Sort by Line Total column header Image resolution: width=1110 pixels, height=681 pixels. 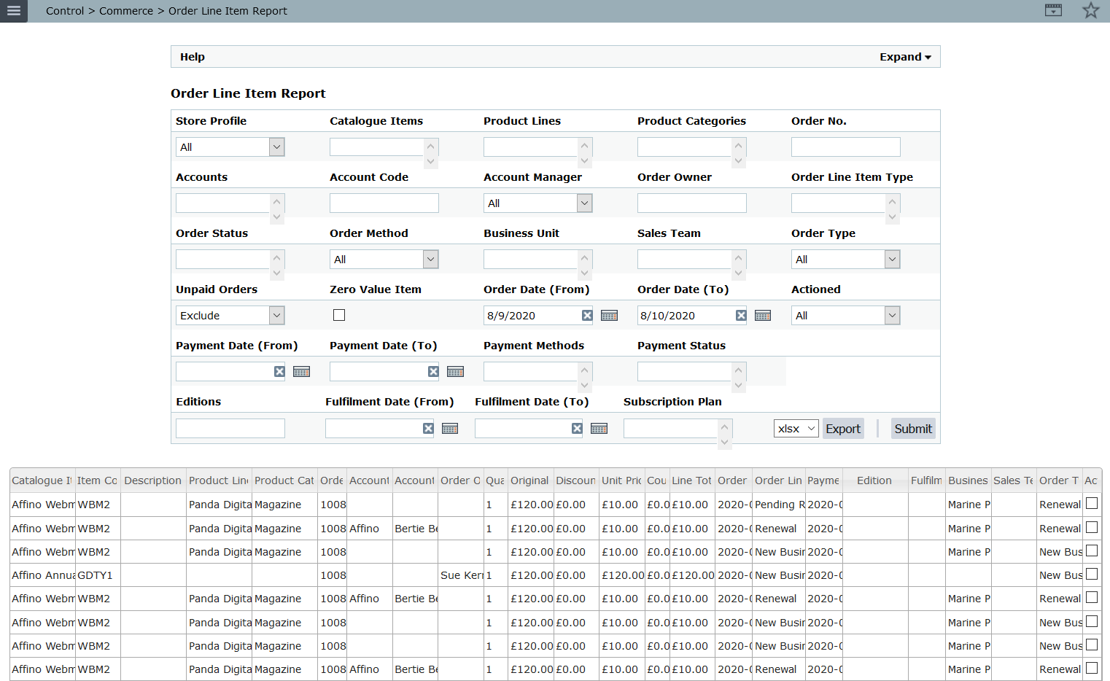(x=691, y=480)
